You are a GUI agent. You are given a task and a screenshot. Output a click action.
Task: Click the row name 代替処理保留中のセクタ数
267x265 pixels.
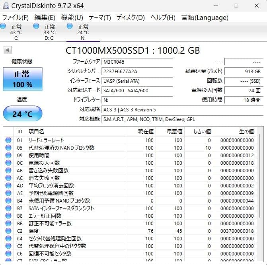[57, 246]
